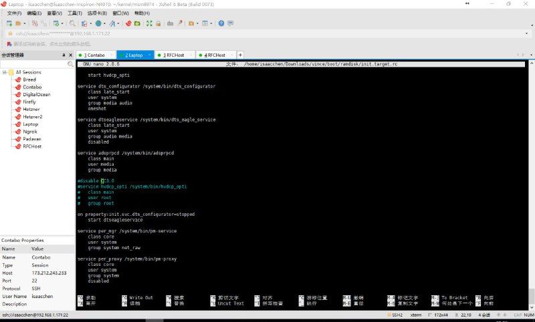The height and width of the screenshot is (322, 535).
Task: Select the Breed session
Action: pyautogui.click(x=29, y=79)
